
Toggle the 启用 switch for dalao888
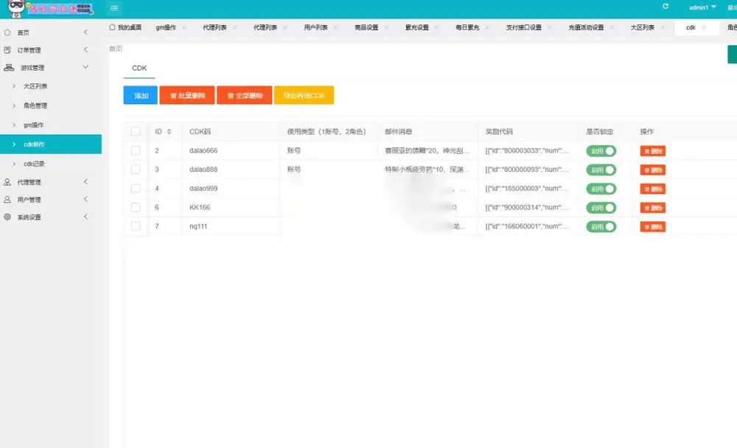[601, 169]
